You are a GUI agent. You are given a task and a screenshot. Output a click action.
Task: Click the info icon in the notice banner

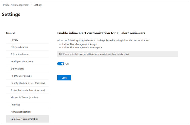tap(60, 54)
